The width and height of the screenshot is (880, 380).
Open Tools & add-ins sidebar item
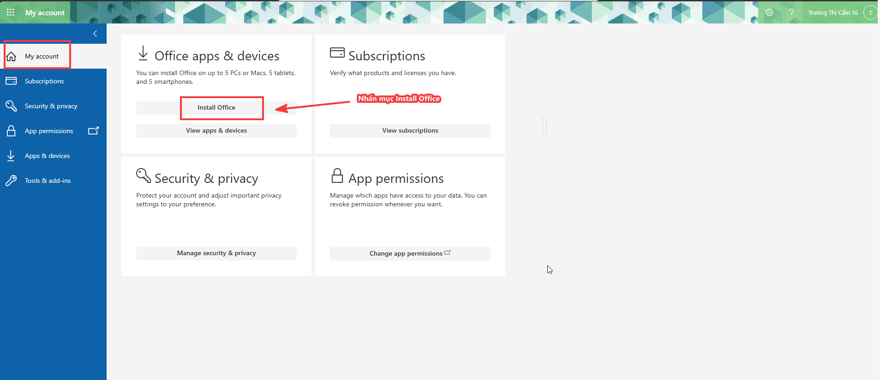click(54, 181)
